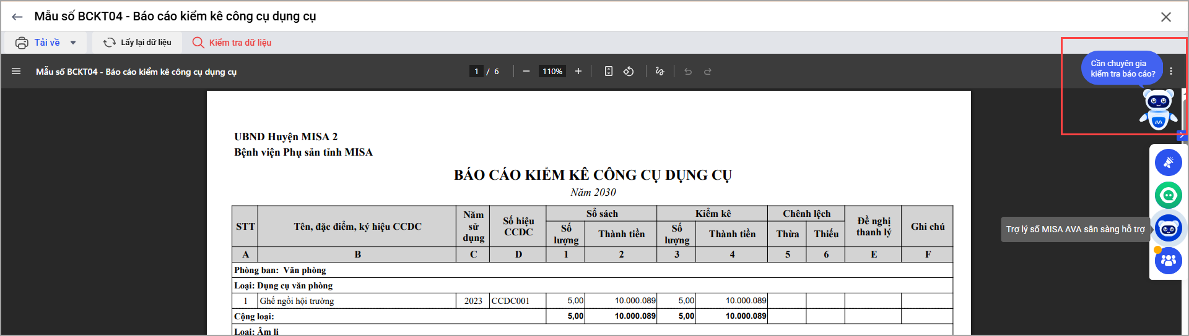Zoom in with the plus button

578,72
